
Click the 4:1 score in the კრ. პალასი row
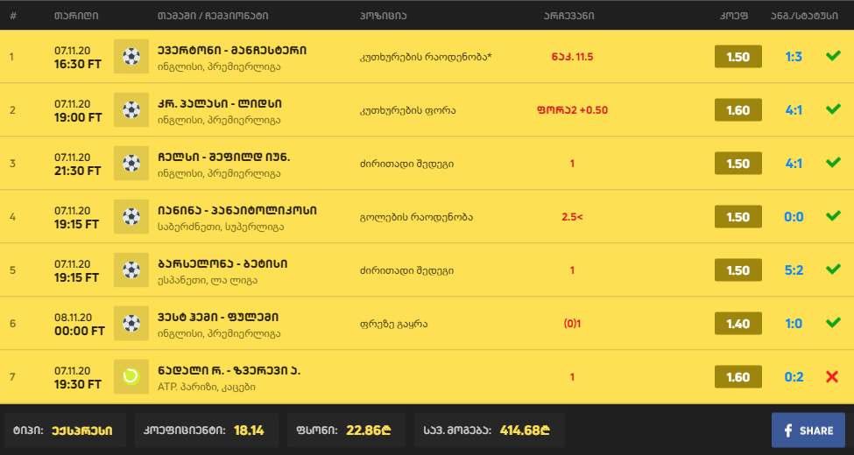pyautogui.click(x=794, y=110)
